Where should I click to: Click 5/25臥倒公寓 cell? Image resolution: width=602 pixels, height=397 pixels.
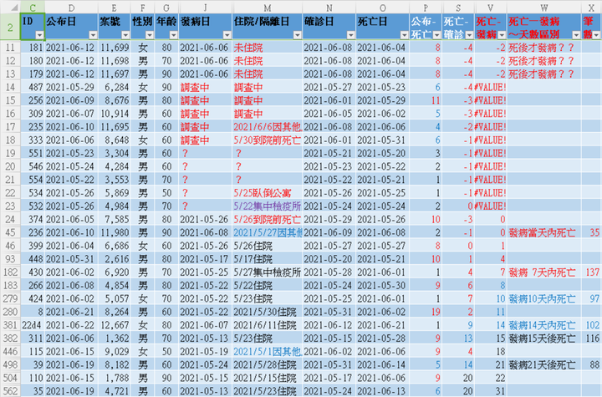268,193
